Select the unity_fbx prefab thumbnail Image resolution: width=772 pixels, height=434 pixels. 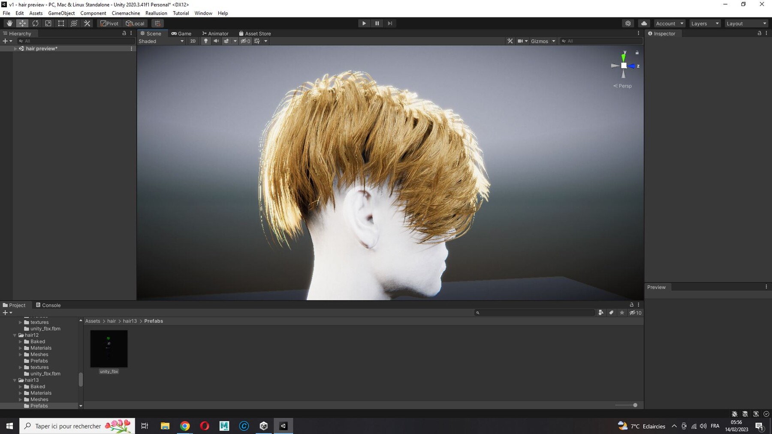pos(109,349)
